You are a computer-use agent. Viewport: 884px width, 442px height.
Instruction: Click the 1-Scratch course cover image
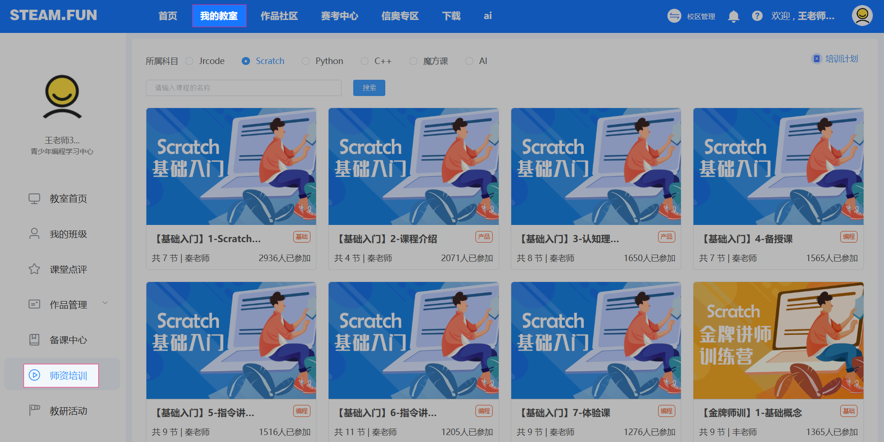tap(231, 167)
